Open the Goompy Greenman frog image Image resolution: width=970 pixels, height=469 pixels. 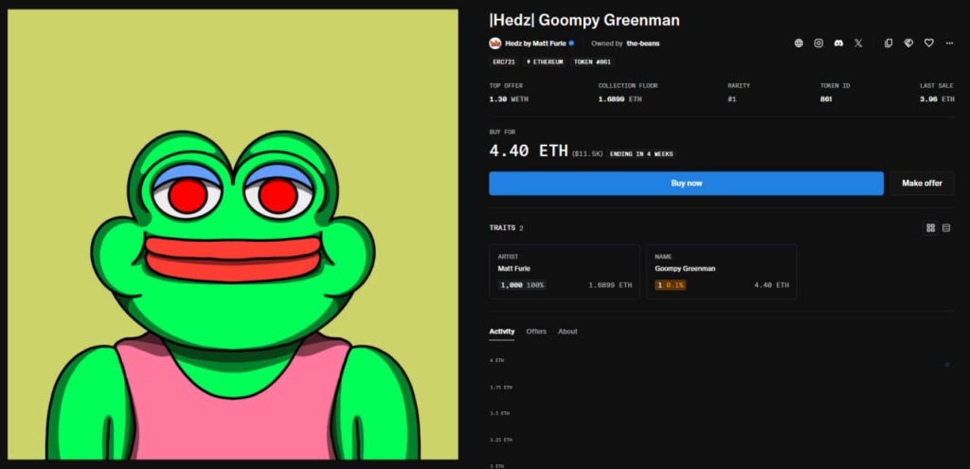(x=233, y=235)
